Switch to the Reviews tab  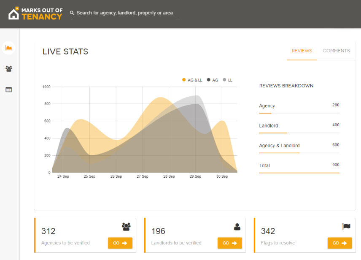point(302,51)
